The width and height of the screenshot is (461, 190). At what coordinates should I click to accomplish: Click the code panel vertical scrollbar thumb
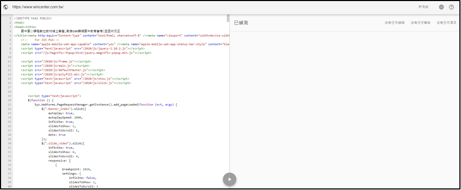point(228,18)
